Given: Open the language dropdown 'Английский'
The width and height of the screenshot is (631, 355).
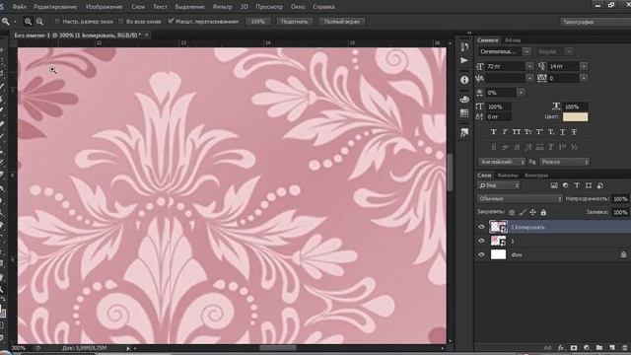Looking at the screenshot, I should (502, 162).
